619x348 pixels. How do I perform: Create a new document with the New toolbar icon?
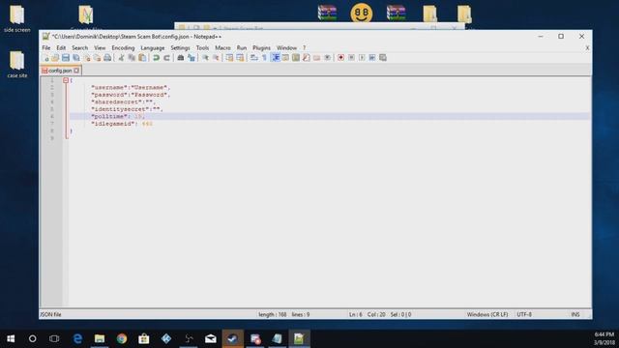[45, 58]
